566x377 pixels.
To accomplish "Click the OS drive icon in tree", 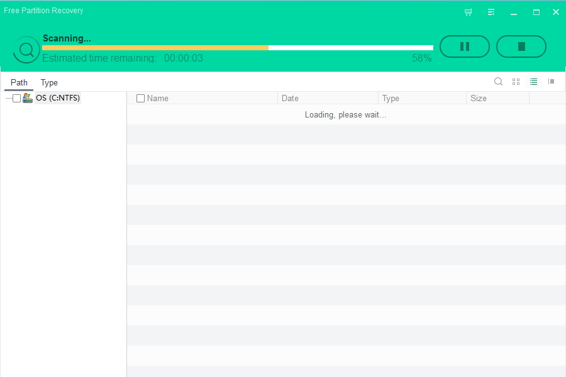I will [28, 98].
